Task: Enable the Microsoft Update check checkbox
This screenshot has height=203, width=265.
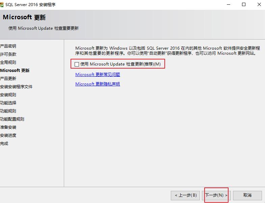Action: click(77, 64)
